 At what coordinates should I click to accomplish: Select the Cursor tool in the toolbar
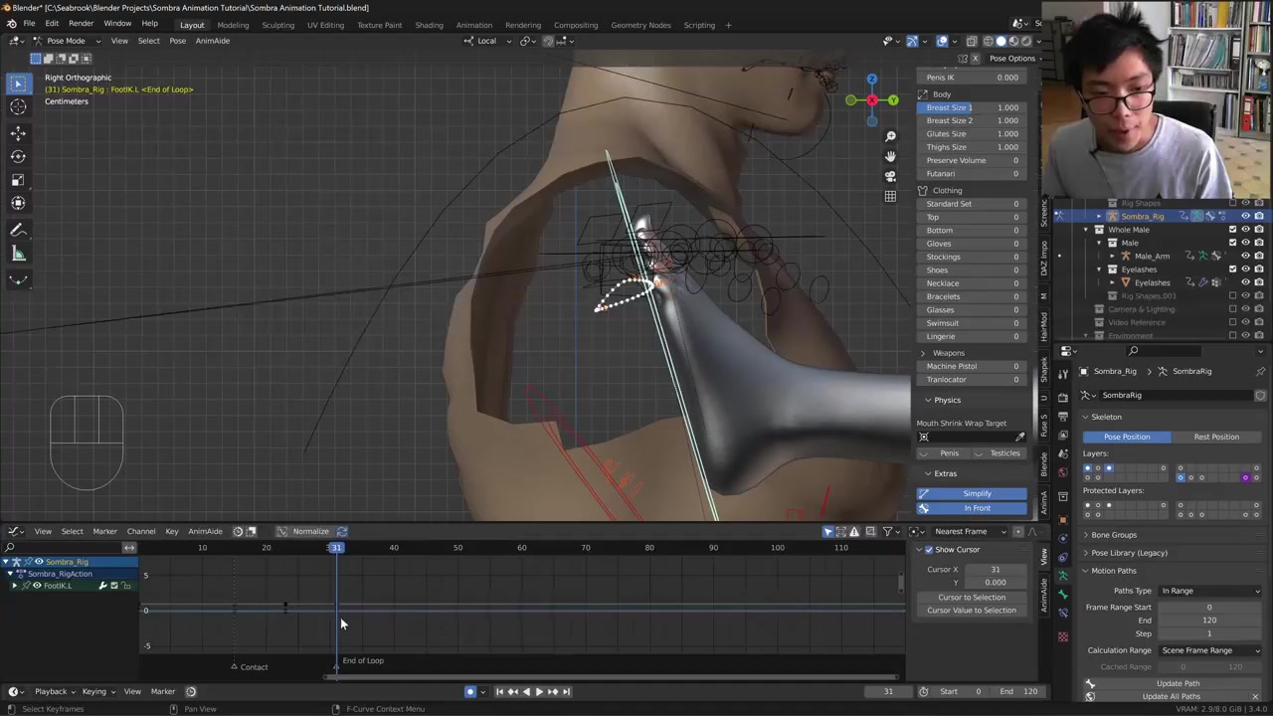[x=18, y=107]
